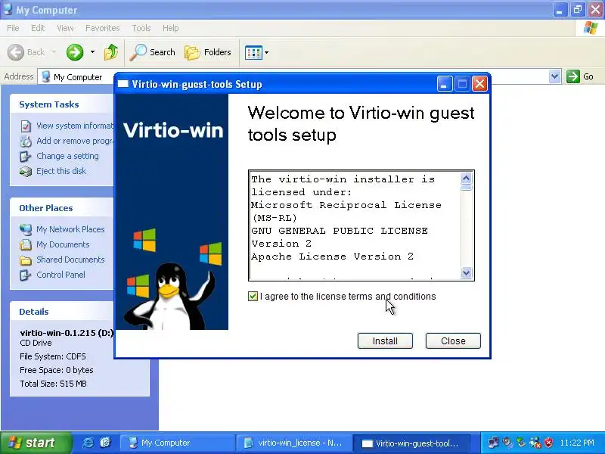Click the Safely Remove Hardware tray icon
This screenshot has height=454, width=605.
click(521, 443)
